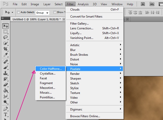Apply the Fragment filter

pyautogui.click(x=50, y=83)
